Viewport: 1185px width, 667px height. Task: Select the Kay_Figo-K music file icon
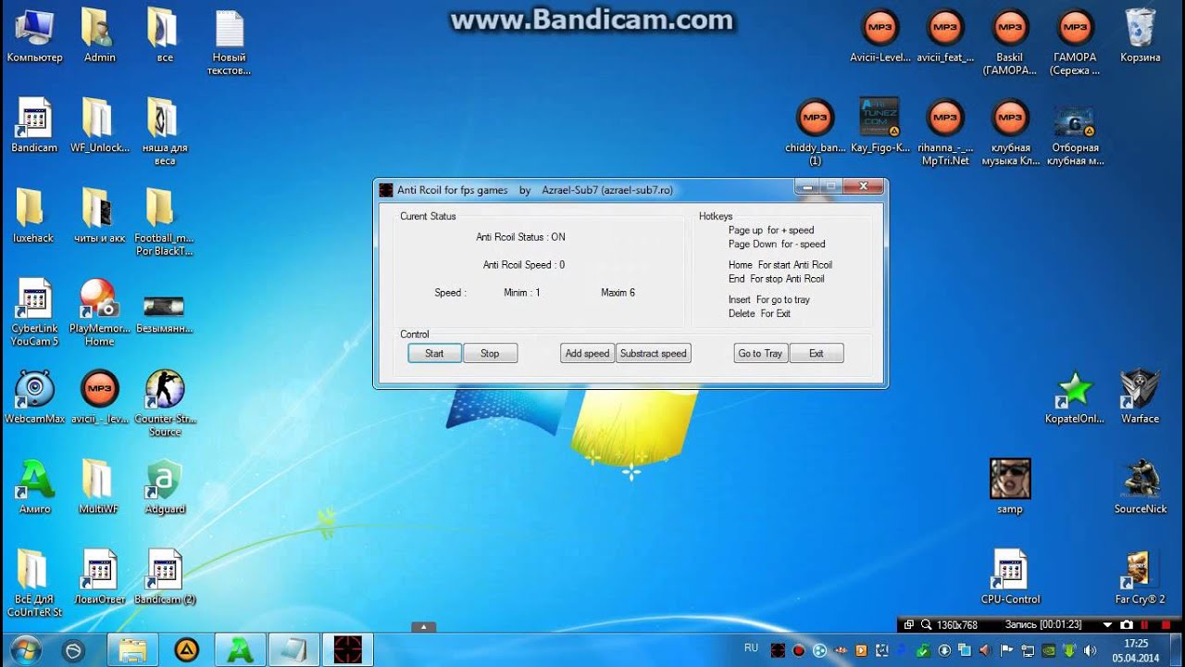pos(879,127)
